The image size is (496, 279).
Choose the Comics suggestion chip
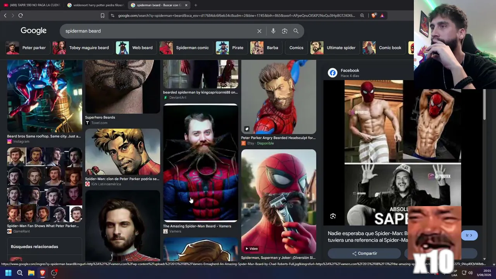(x=296, y=48)
